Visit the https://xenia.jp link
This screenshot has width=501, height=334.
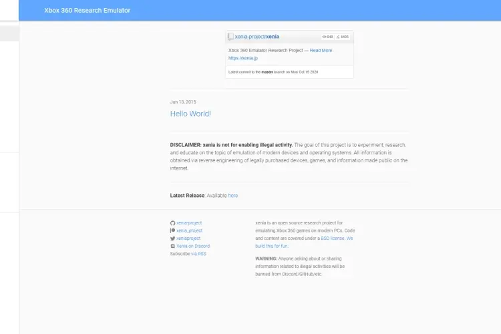[243, 58]
